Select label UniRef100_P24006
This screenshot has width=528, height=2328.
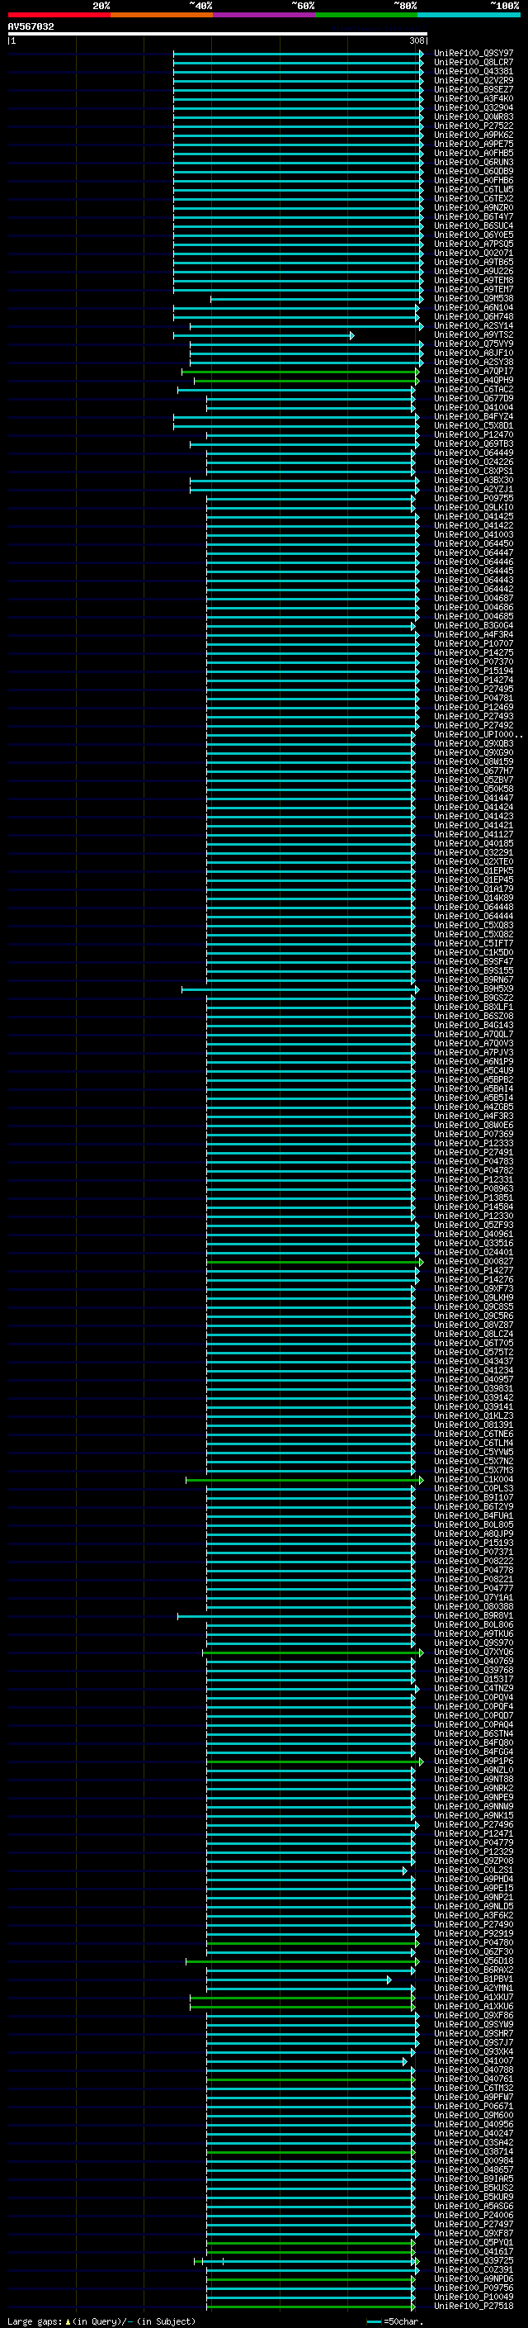474,2214
